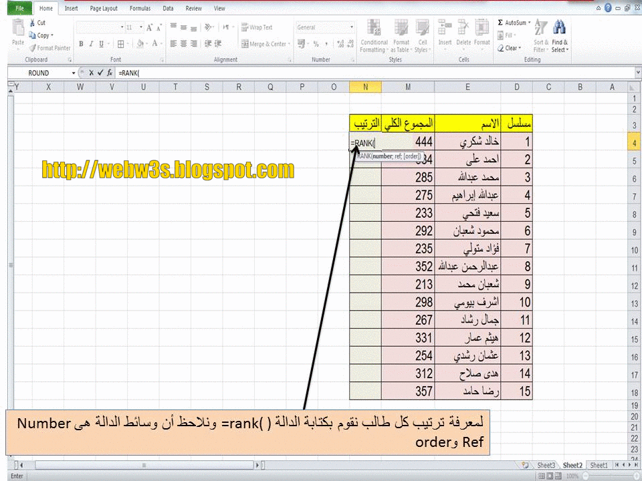Click Merge & Center
Image resolution: width=642 pixels, height=481 pixels.
click(263, 44)
